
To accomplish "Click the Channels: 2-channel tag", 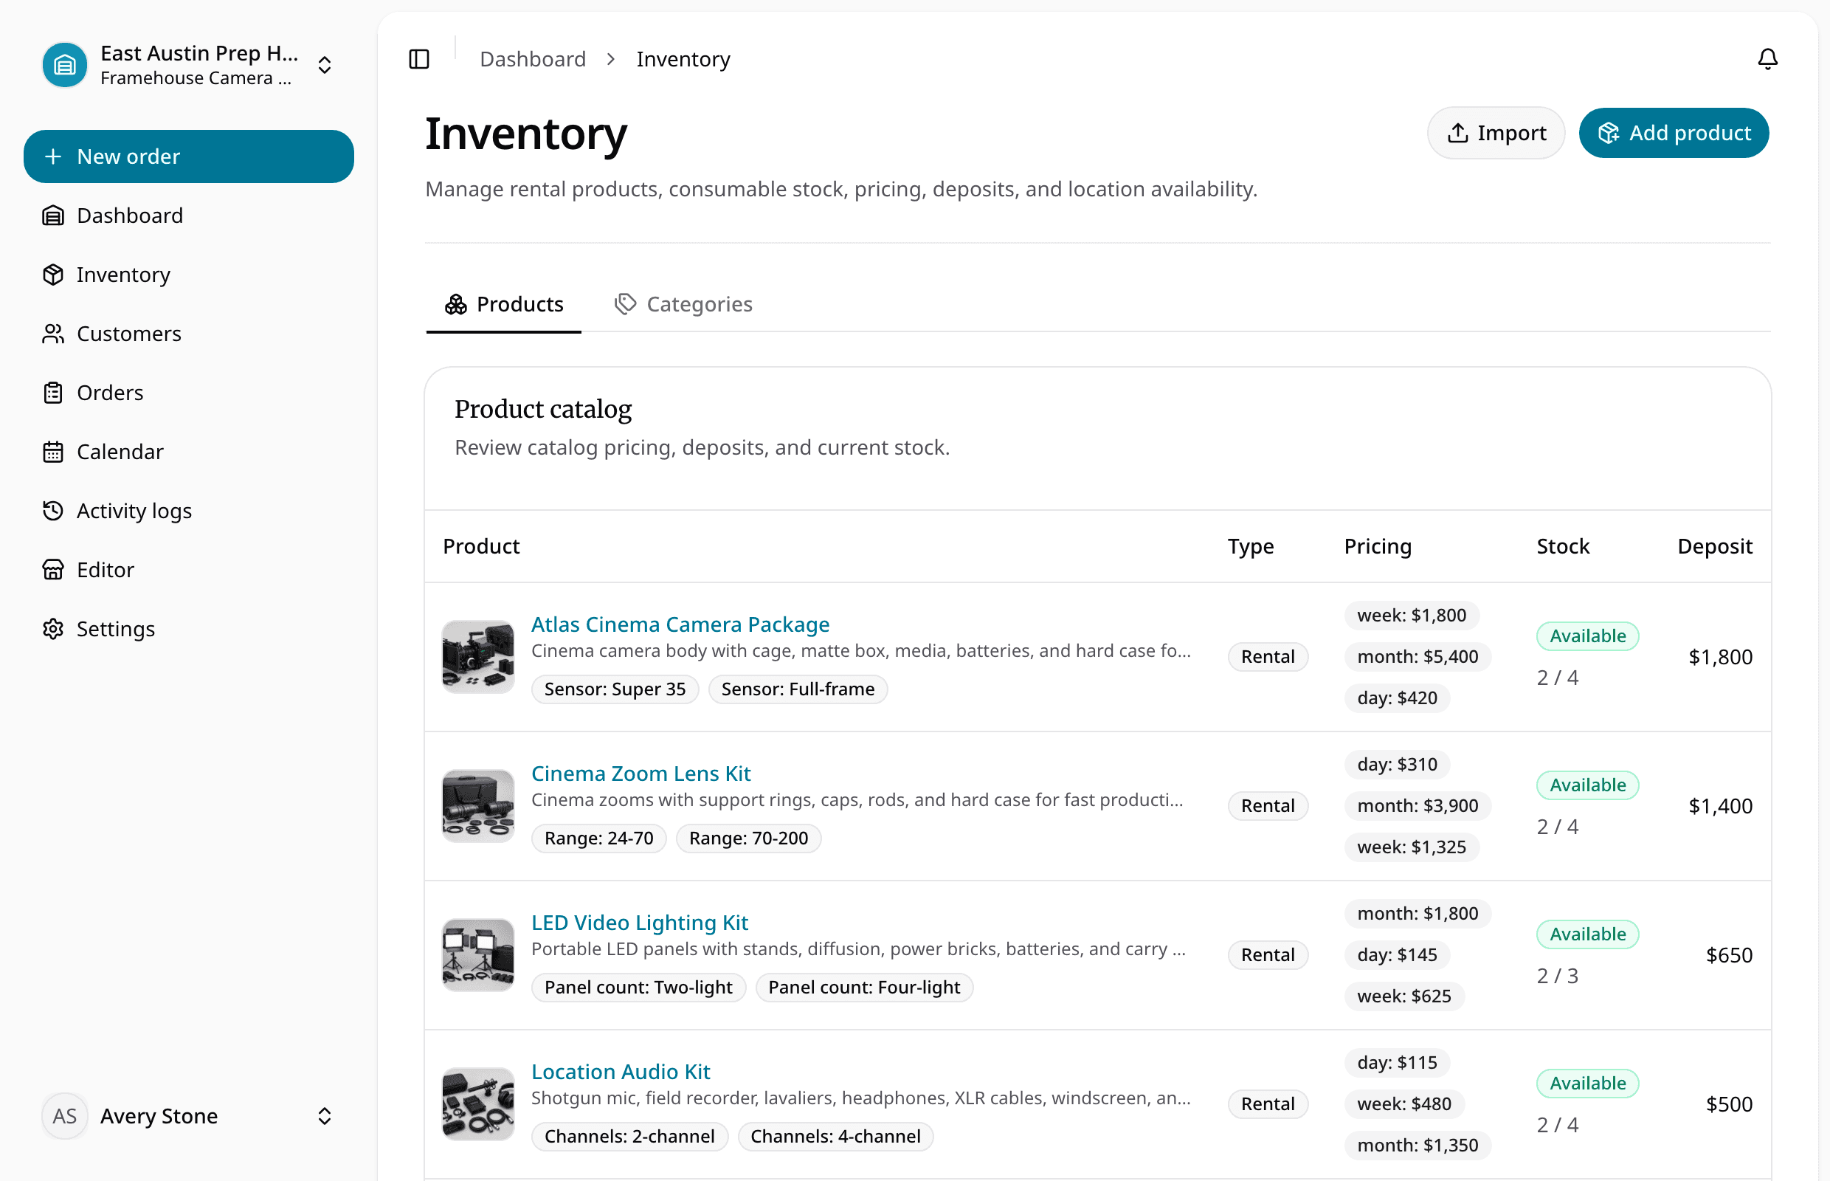I will coord(629,1136).
